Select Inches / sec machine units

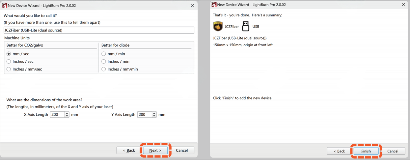coord(9,61)
